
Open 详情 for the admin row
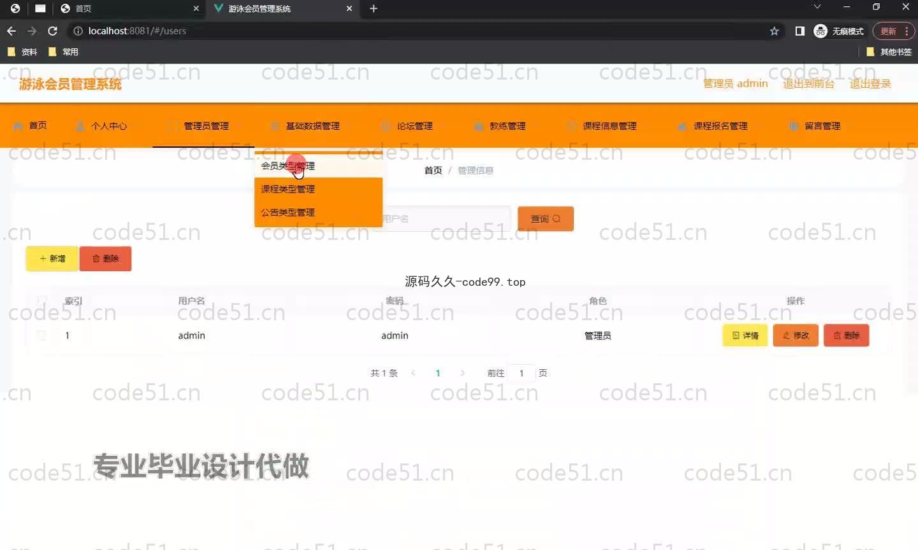pos(745,335)
